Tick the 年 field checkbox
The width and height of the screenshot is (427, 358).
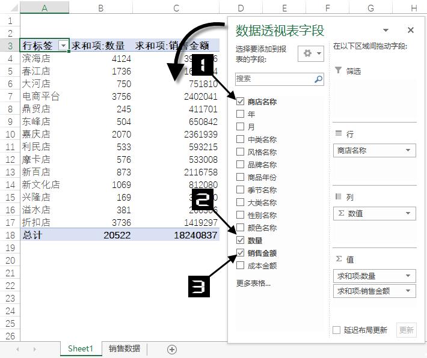pyautogui.click(x=240, y=114)
